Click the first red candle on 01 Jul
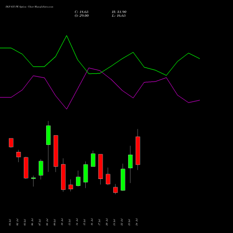Viewport: 233px width, 233px height. pyautogui.click(x=11, y=143)
